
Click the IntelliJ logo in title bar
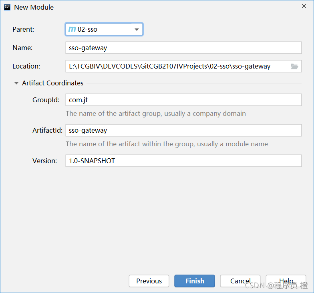pyautogui.click(x=7, y=7)
